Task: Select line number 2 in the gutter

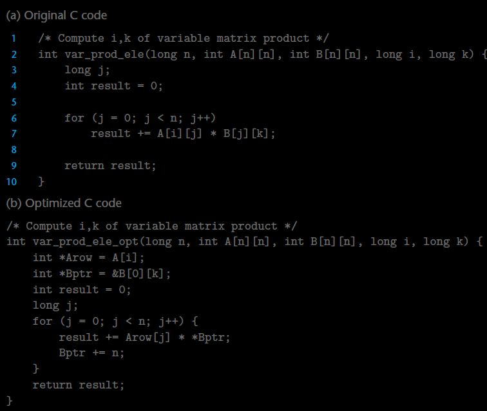Action: pos(14,54)
